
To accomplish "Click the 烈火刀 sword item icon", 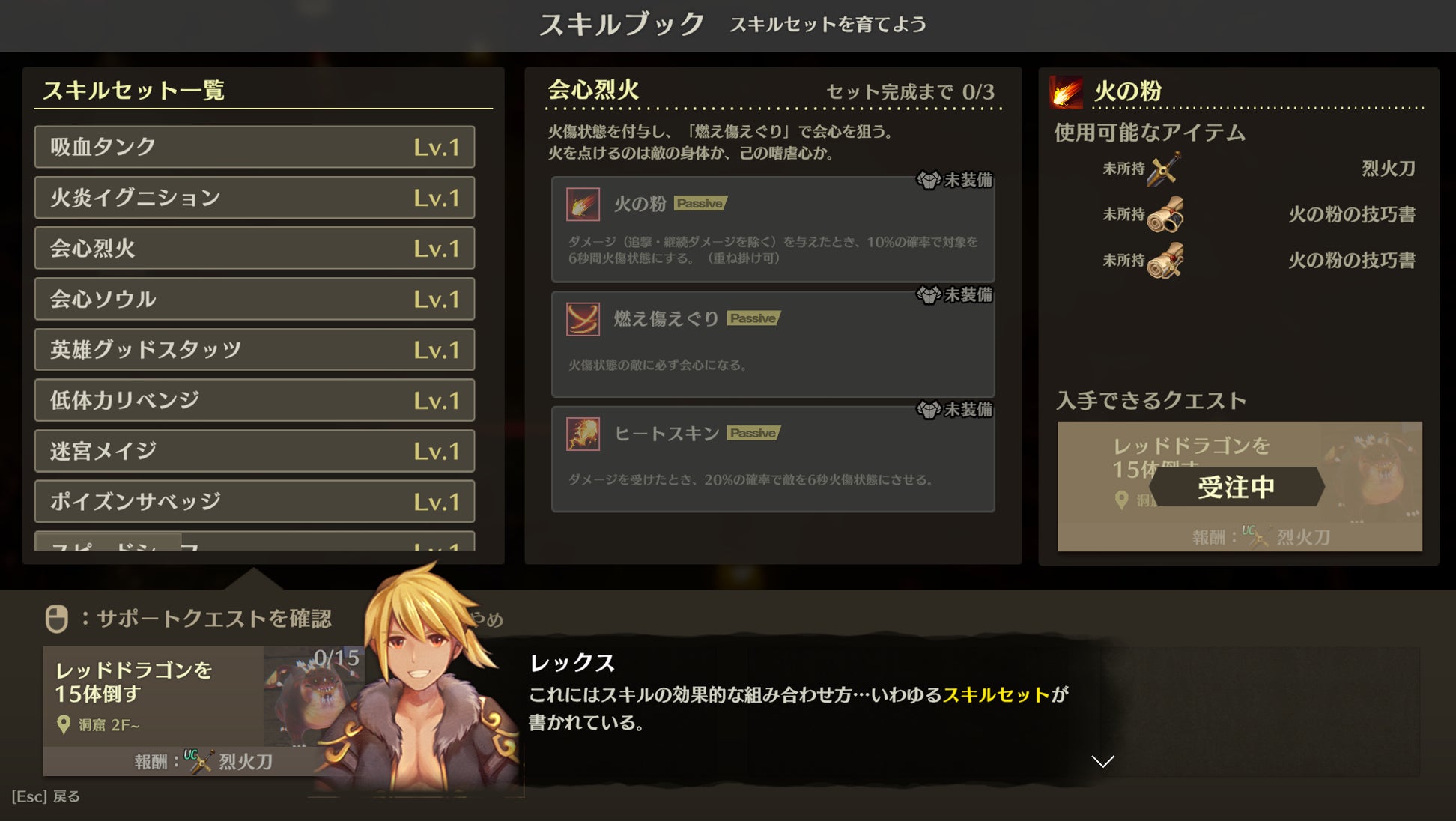I will [x=1165, y=169].
